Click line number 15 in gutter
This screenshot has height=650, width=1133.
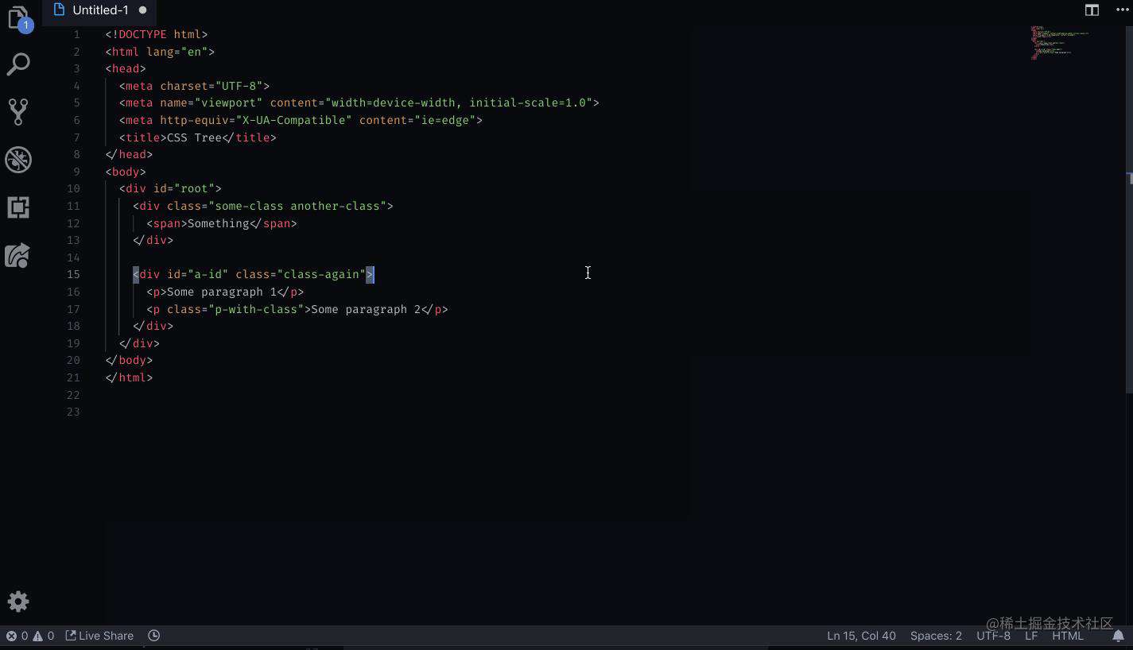coord(73,274)
